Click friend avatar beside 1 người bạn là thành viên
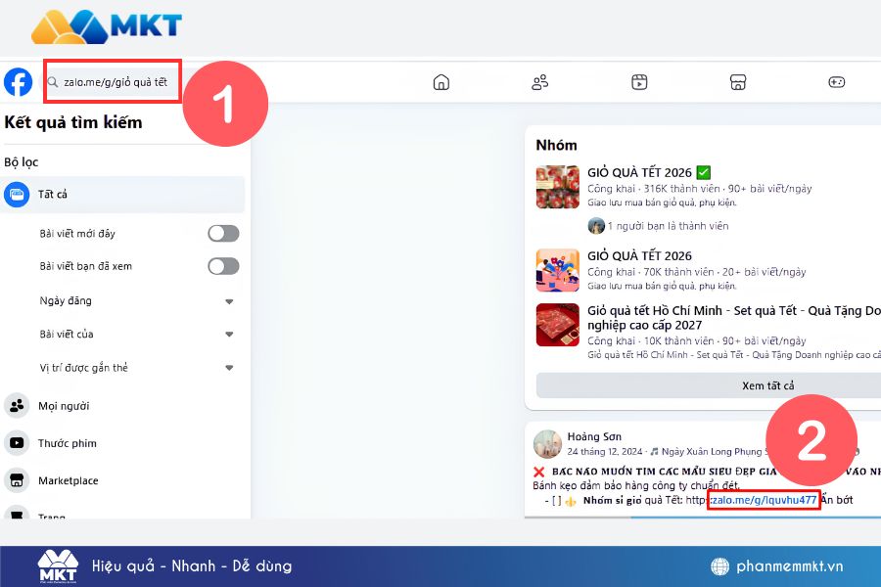881x587 pixels. click(x=595, y=226)
